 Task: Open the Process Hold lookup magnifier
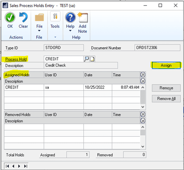[86, 59]
